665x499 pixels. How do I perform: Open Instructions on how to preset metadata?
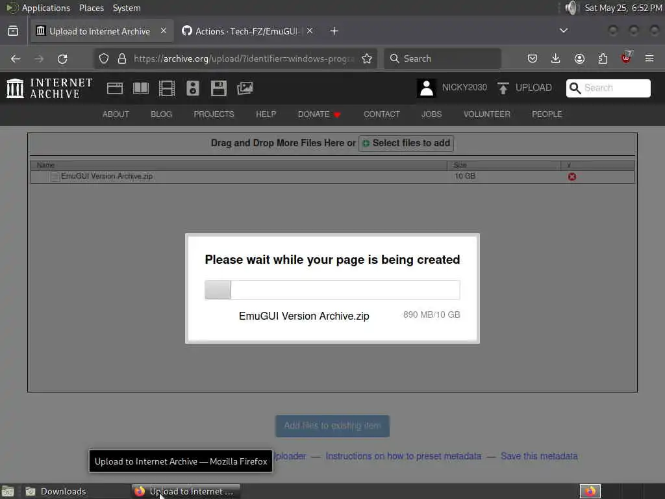point(403,456)
